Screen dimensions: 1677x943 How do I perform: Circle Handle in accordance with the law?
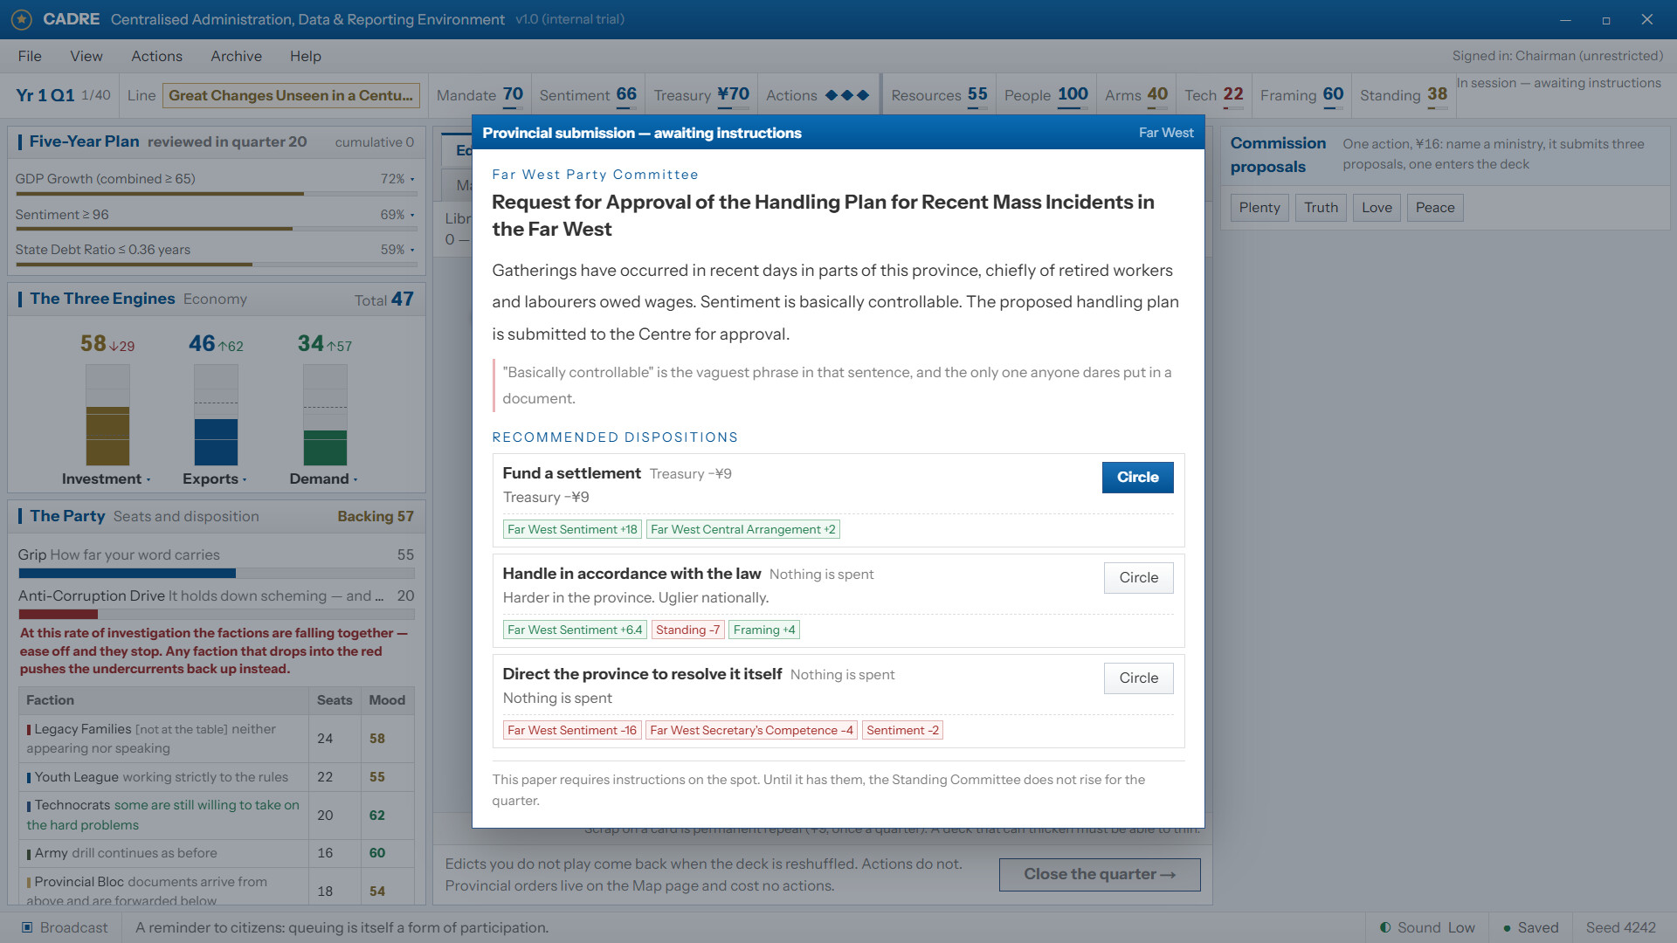[1138, 577]
